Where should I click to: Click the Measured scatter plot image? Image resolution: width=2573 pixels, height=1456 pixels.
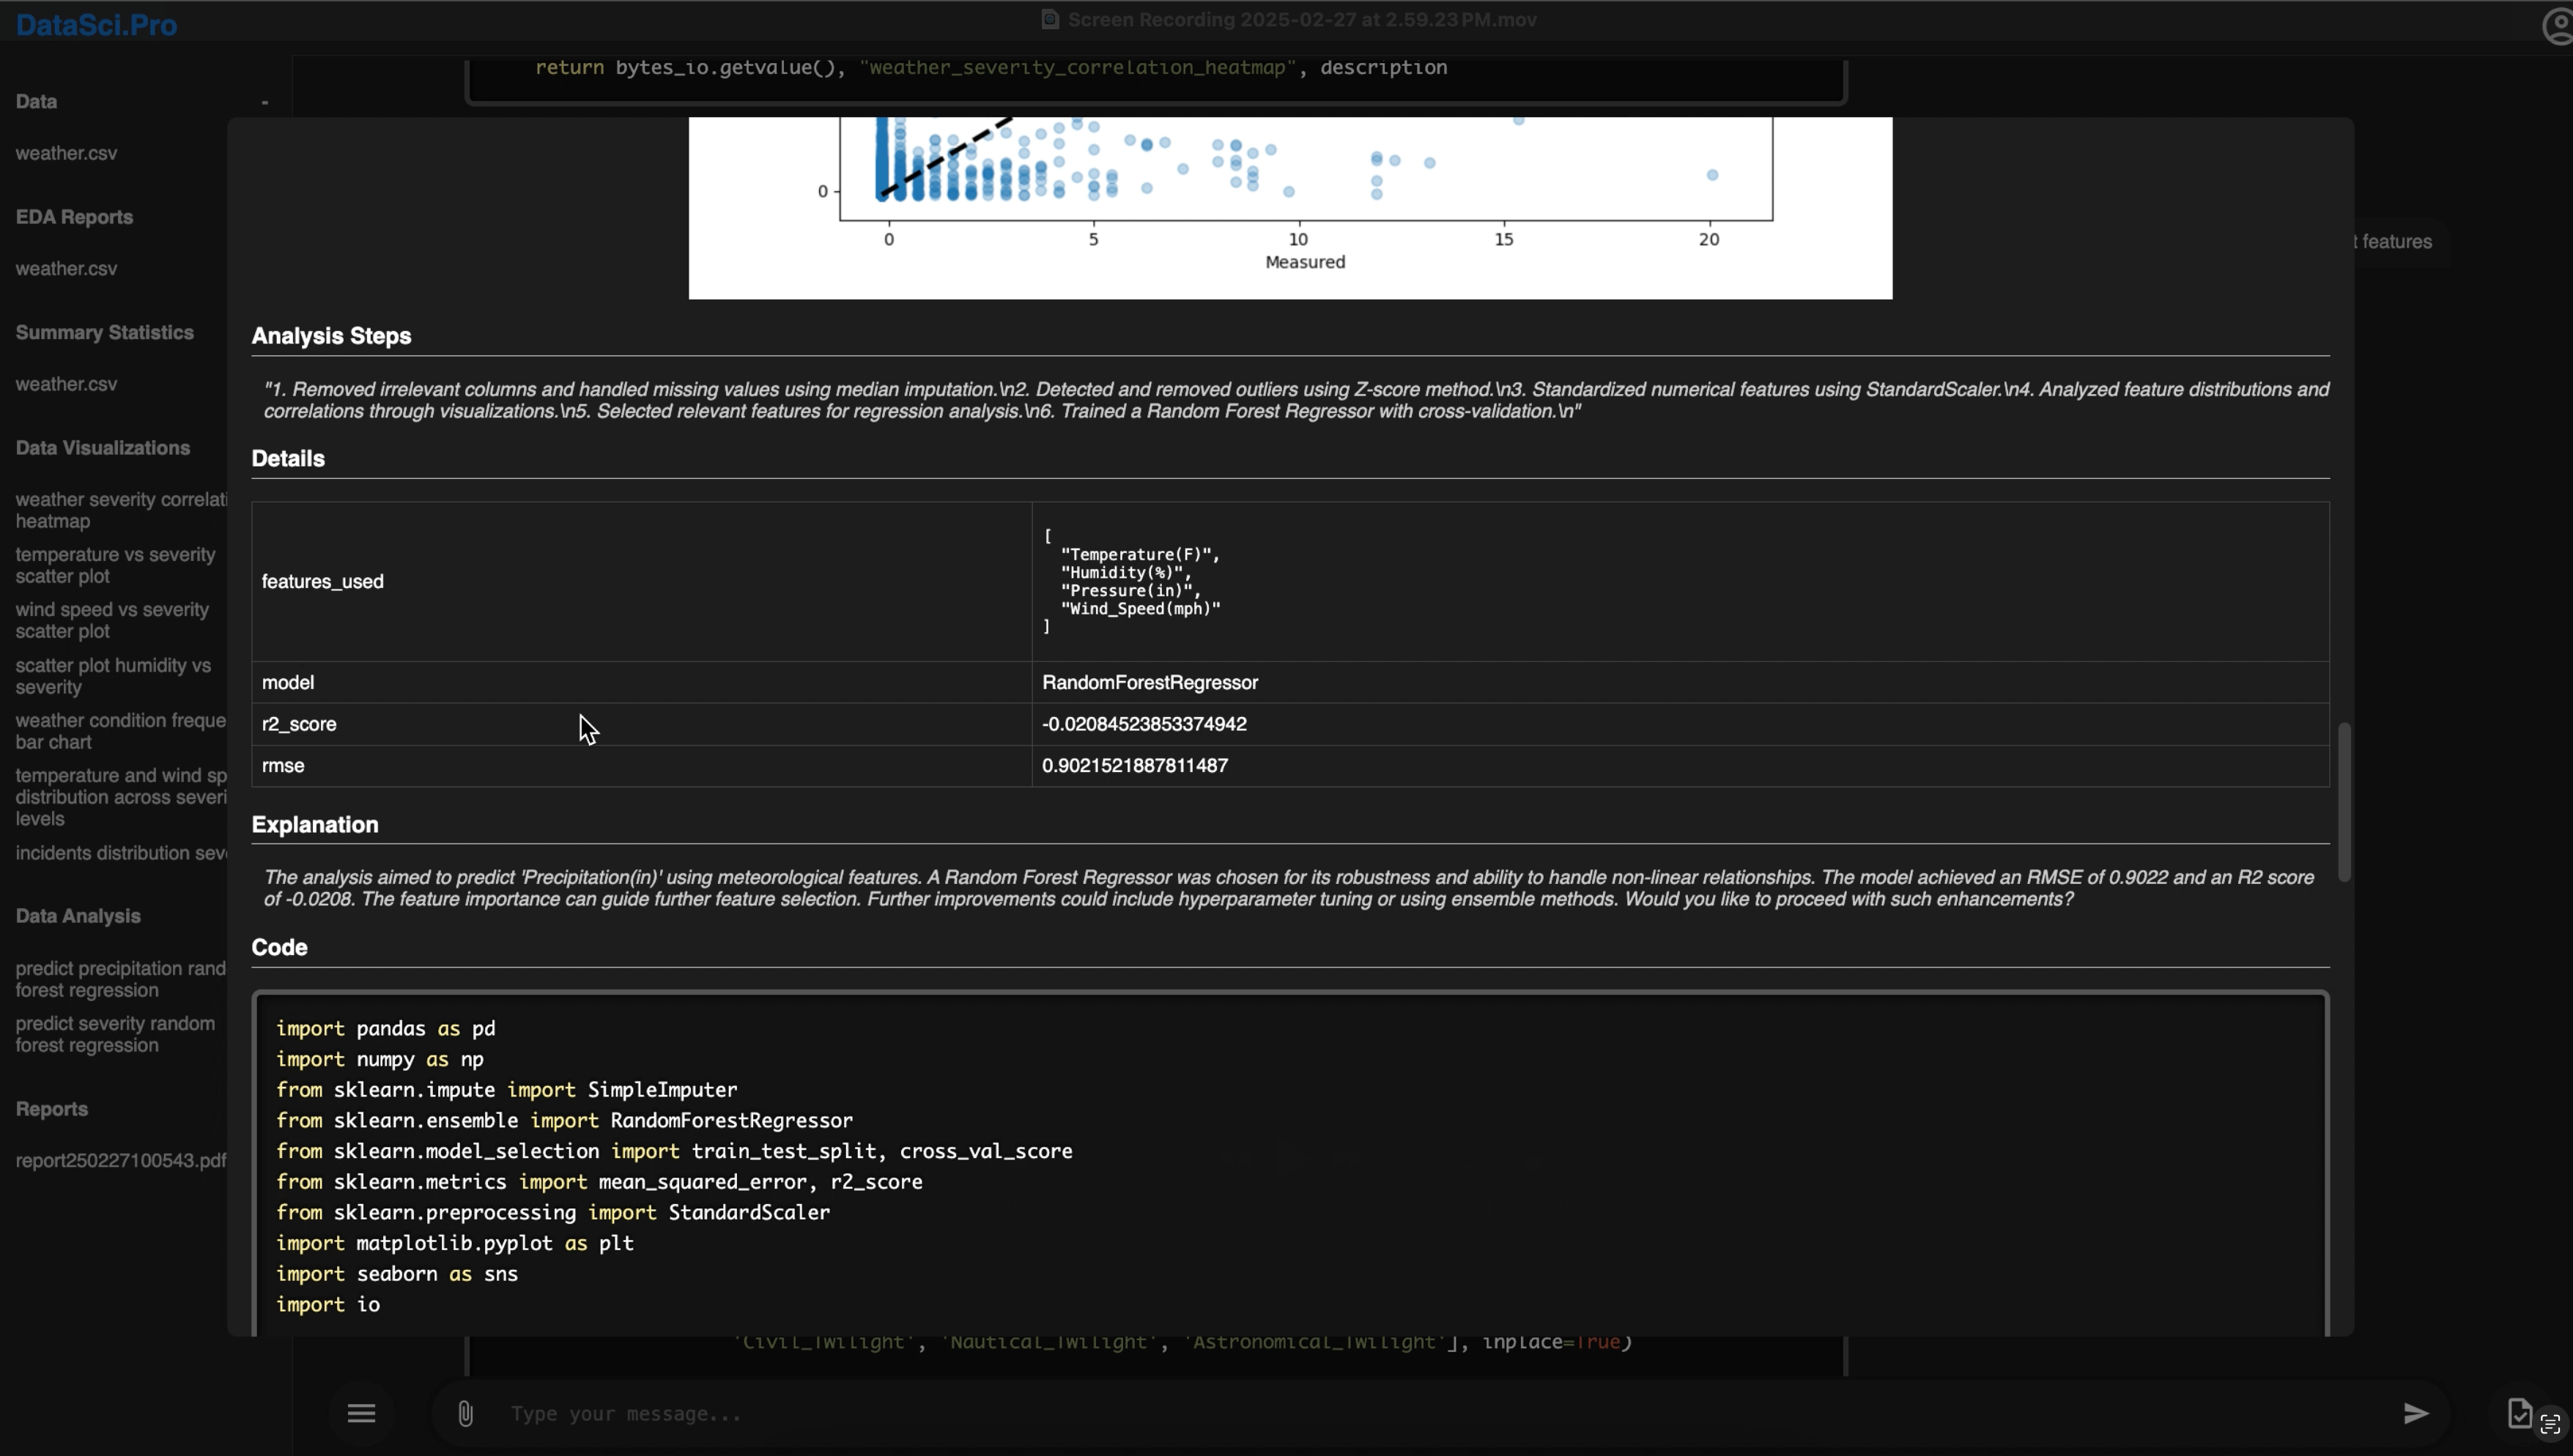1290,207
